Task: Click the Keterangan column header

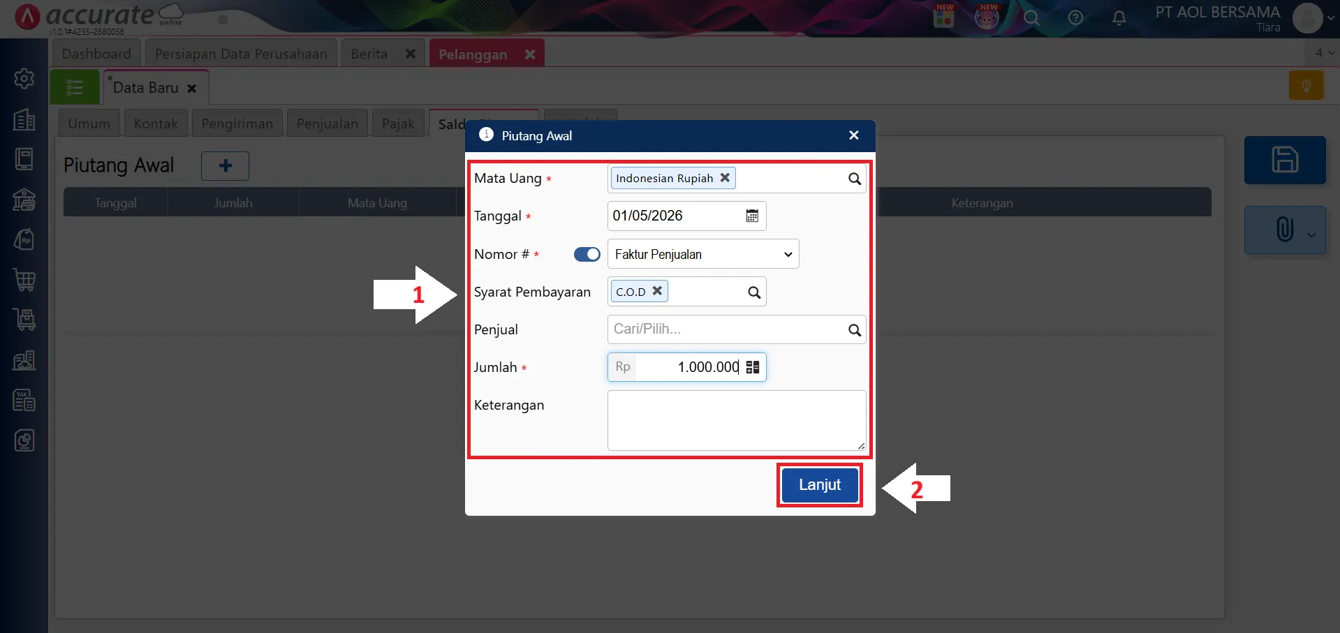Action: click(982, 203)
